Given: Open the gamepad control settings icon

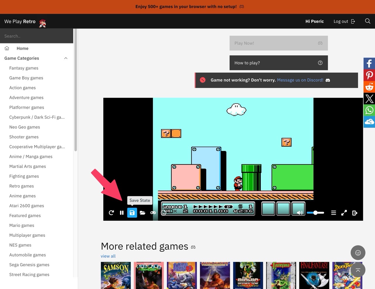Looking at the screenshot, I should [153, 213].
